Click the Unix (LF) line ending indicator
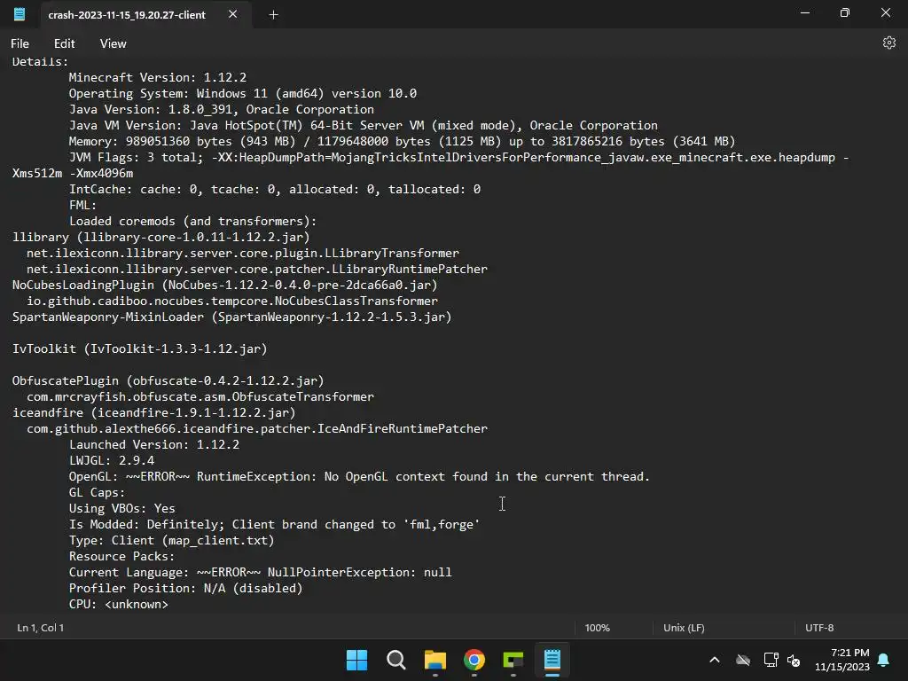 [684, 628]
